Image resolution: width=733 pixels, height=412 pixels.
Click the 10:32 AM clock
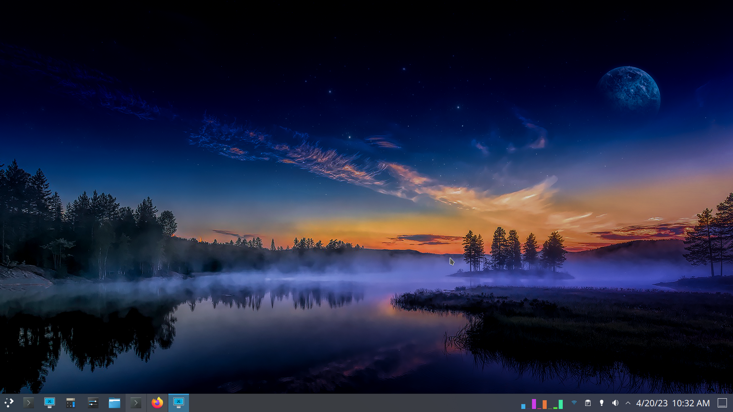click(691, 403)
